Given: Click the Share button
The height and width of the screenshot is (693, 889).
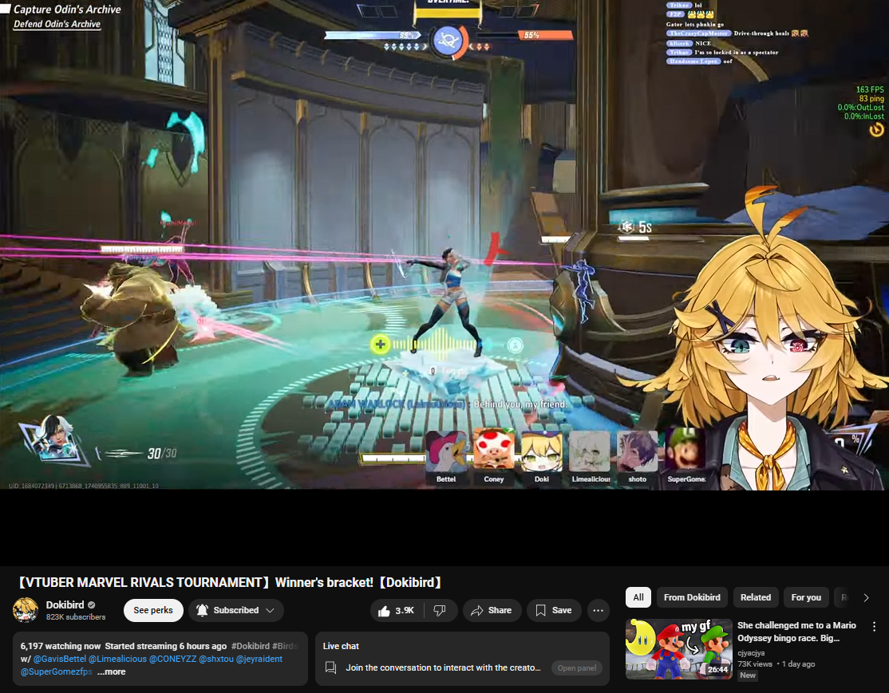Looking at the screenshot, I should [x=492, y=610].
